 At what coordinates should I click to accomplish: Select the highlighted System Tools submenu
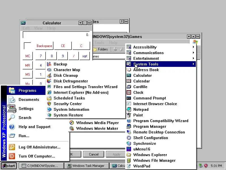161,64
